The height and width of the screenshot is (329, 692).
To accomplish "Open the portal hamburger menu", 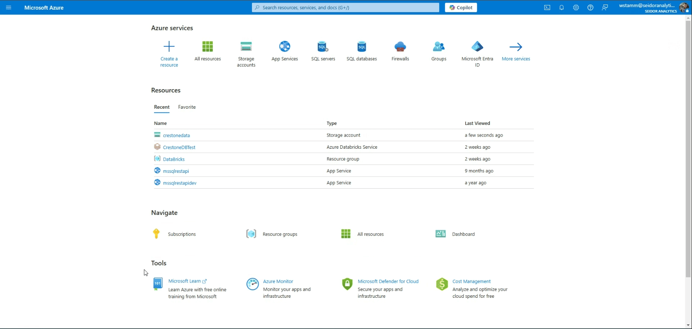I will pos(8,7).
